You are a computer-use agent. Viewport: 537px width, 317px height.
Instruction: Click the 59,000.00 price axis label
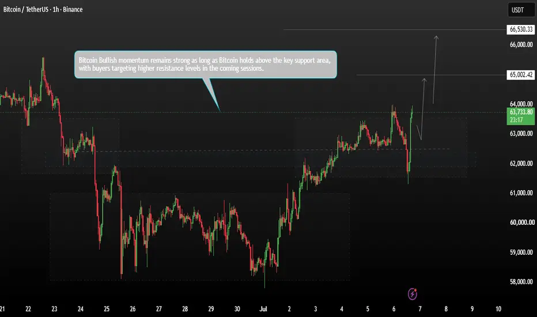pos(521,252)
